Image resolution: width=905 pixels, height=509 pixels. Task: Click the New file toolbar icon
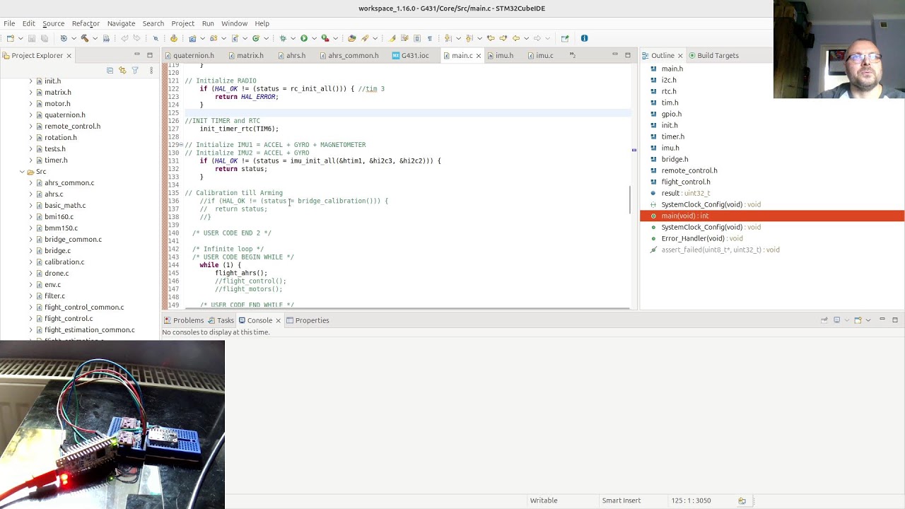tap(10, 38)
